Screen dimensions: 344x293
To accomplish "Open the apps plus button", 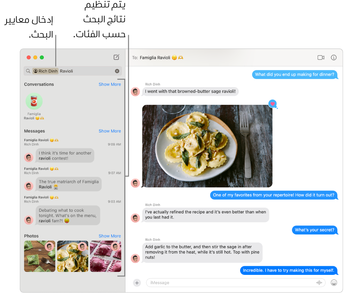I will point(137,283).
